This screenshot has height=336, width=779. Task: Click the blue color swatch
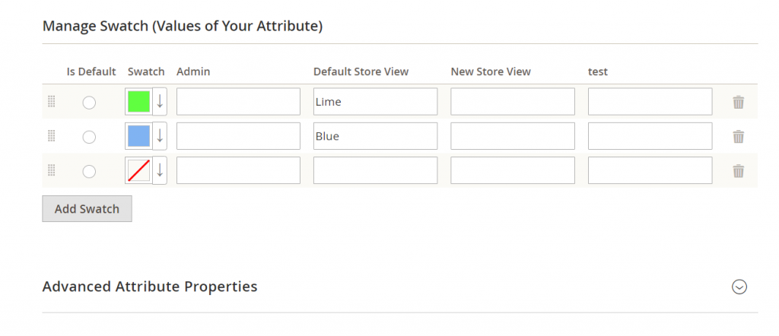(x=138, y=137)
